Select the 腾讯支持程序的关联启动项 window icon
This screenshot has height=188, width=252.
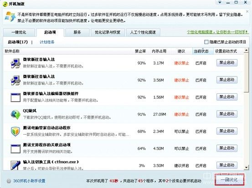[15, 149]
